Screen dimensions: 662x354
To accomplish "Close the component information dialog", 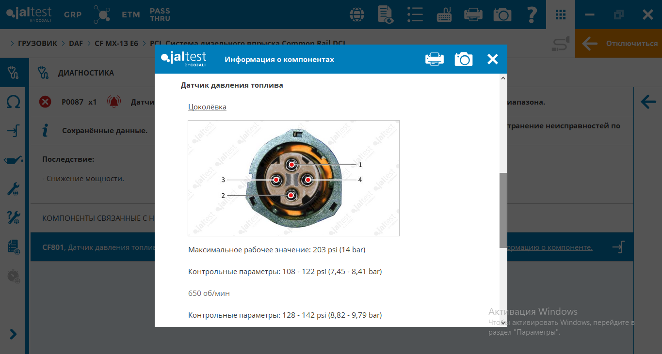I will [492, 59].
